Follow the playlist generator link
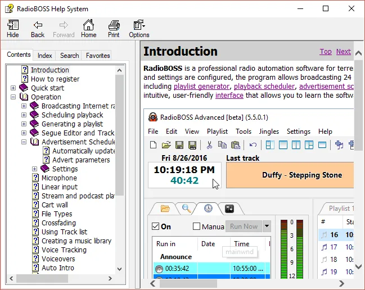This screenshot has height=290, width=365. (x=201, y=87)
